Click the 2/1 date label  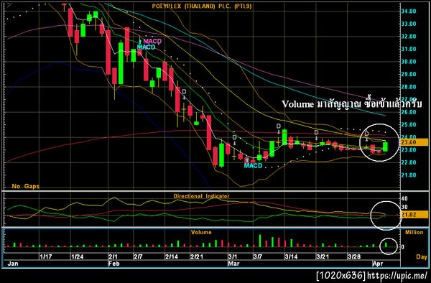113,257
